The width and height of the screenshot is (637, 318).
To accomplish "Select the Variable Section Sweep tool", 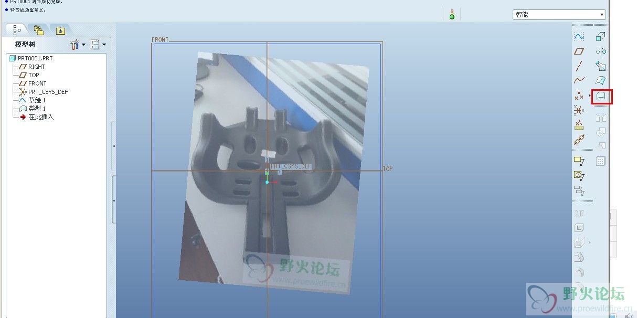I will 601,66.
